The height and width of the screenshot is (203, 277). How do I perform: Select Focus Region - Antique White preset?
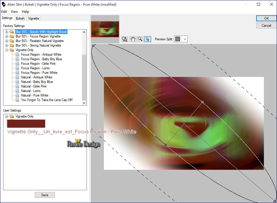point(41,55)
